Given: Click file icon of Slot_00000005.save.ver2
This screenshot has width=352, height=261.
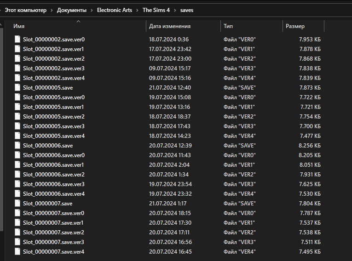Looking at the screenshot, I should click(17, 117).
